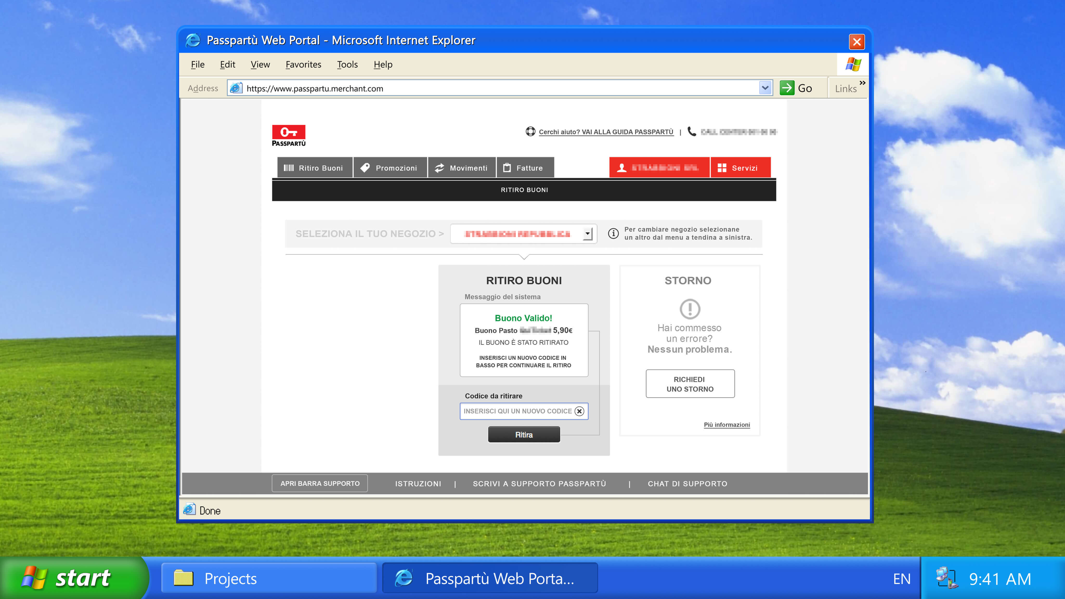This screenshot has width=1065, height=599.
Task: Click Scrivi a supporto Passpartù link
Action: pos(539,484)
